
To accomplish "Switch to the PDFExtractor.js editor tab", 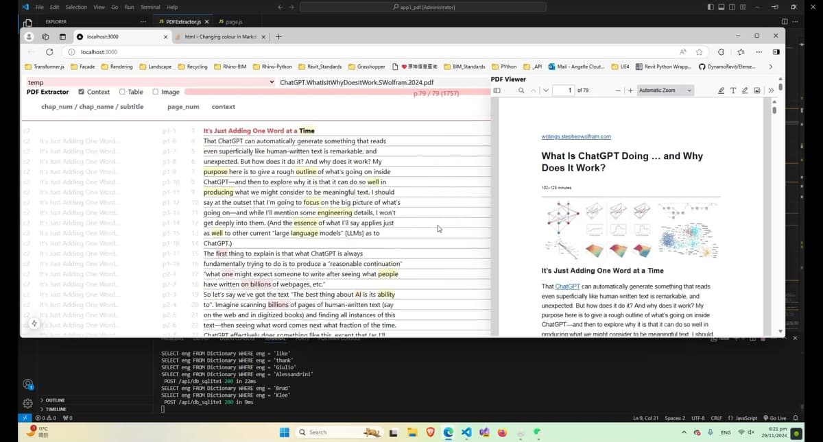I will tap(184, 22).
